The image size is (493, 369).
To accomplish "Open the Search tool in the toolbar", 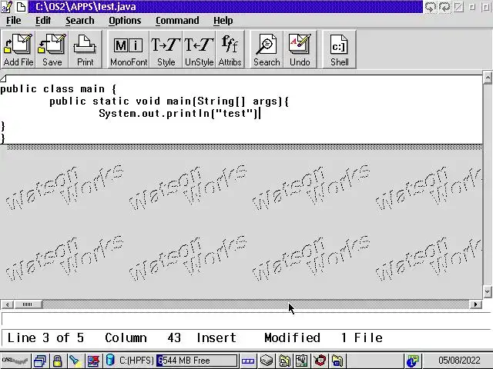I will click(267, 49).
